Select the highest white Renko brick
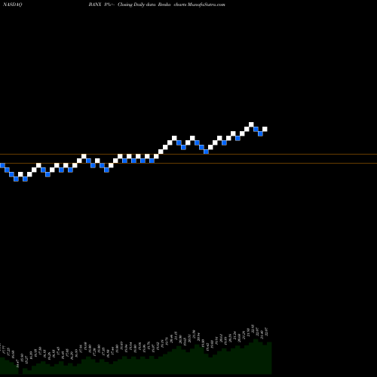Screen dimensions: 377x377 (251, 124)
